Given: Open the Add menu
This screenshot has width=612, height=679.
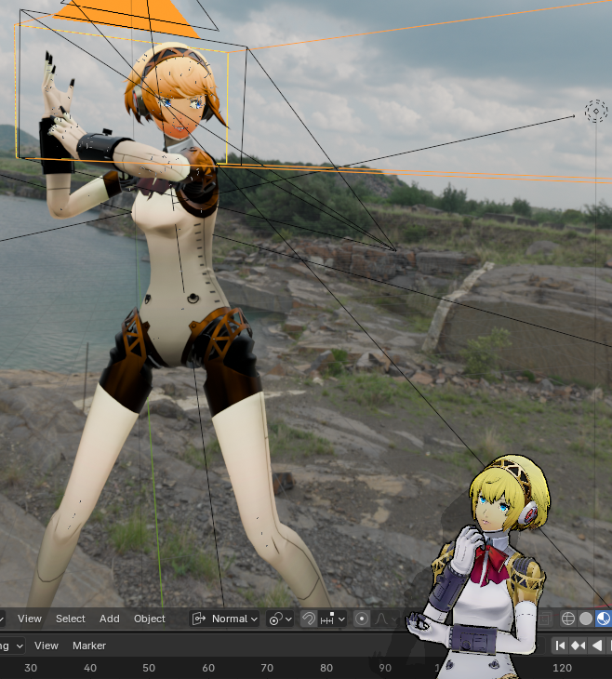Looking at the screenshot, I should [110, 619].
